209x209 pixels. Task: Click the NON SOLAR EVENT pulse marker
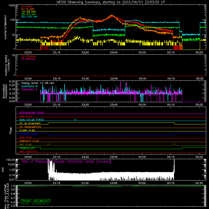75,120
